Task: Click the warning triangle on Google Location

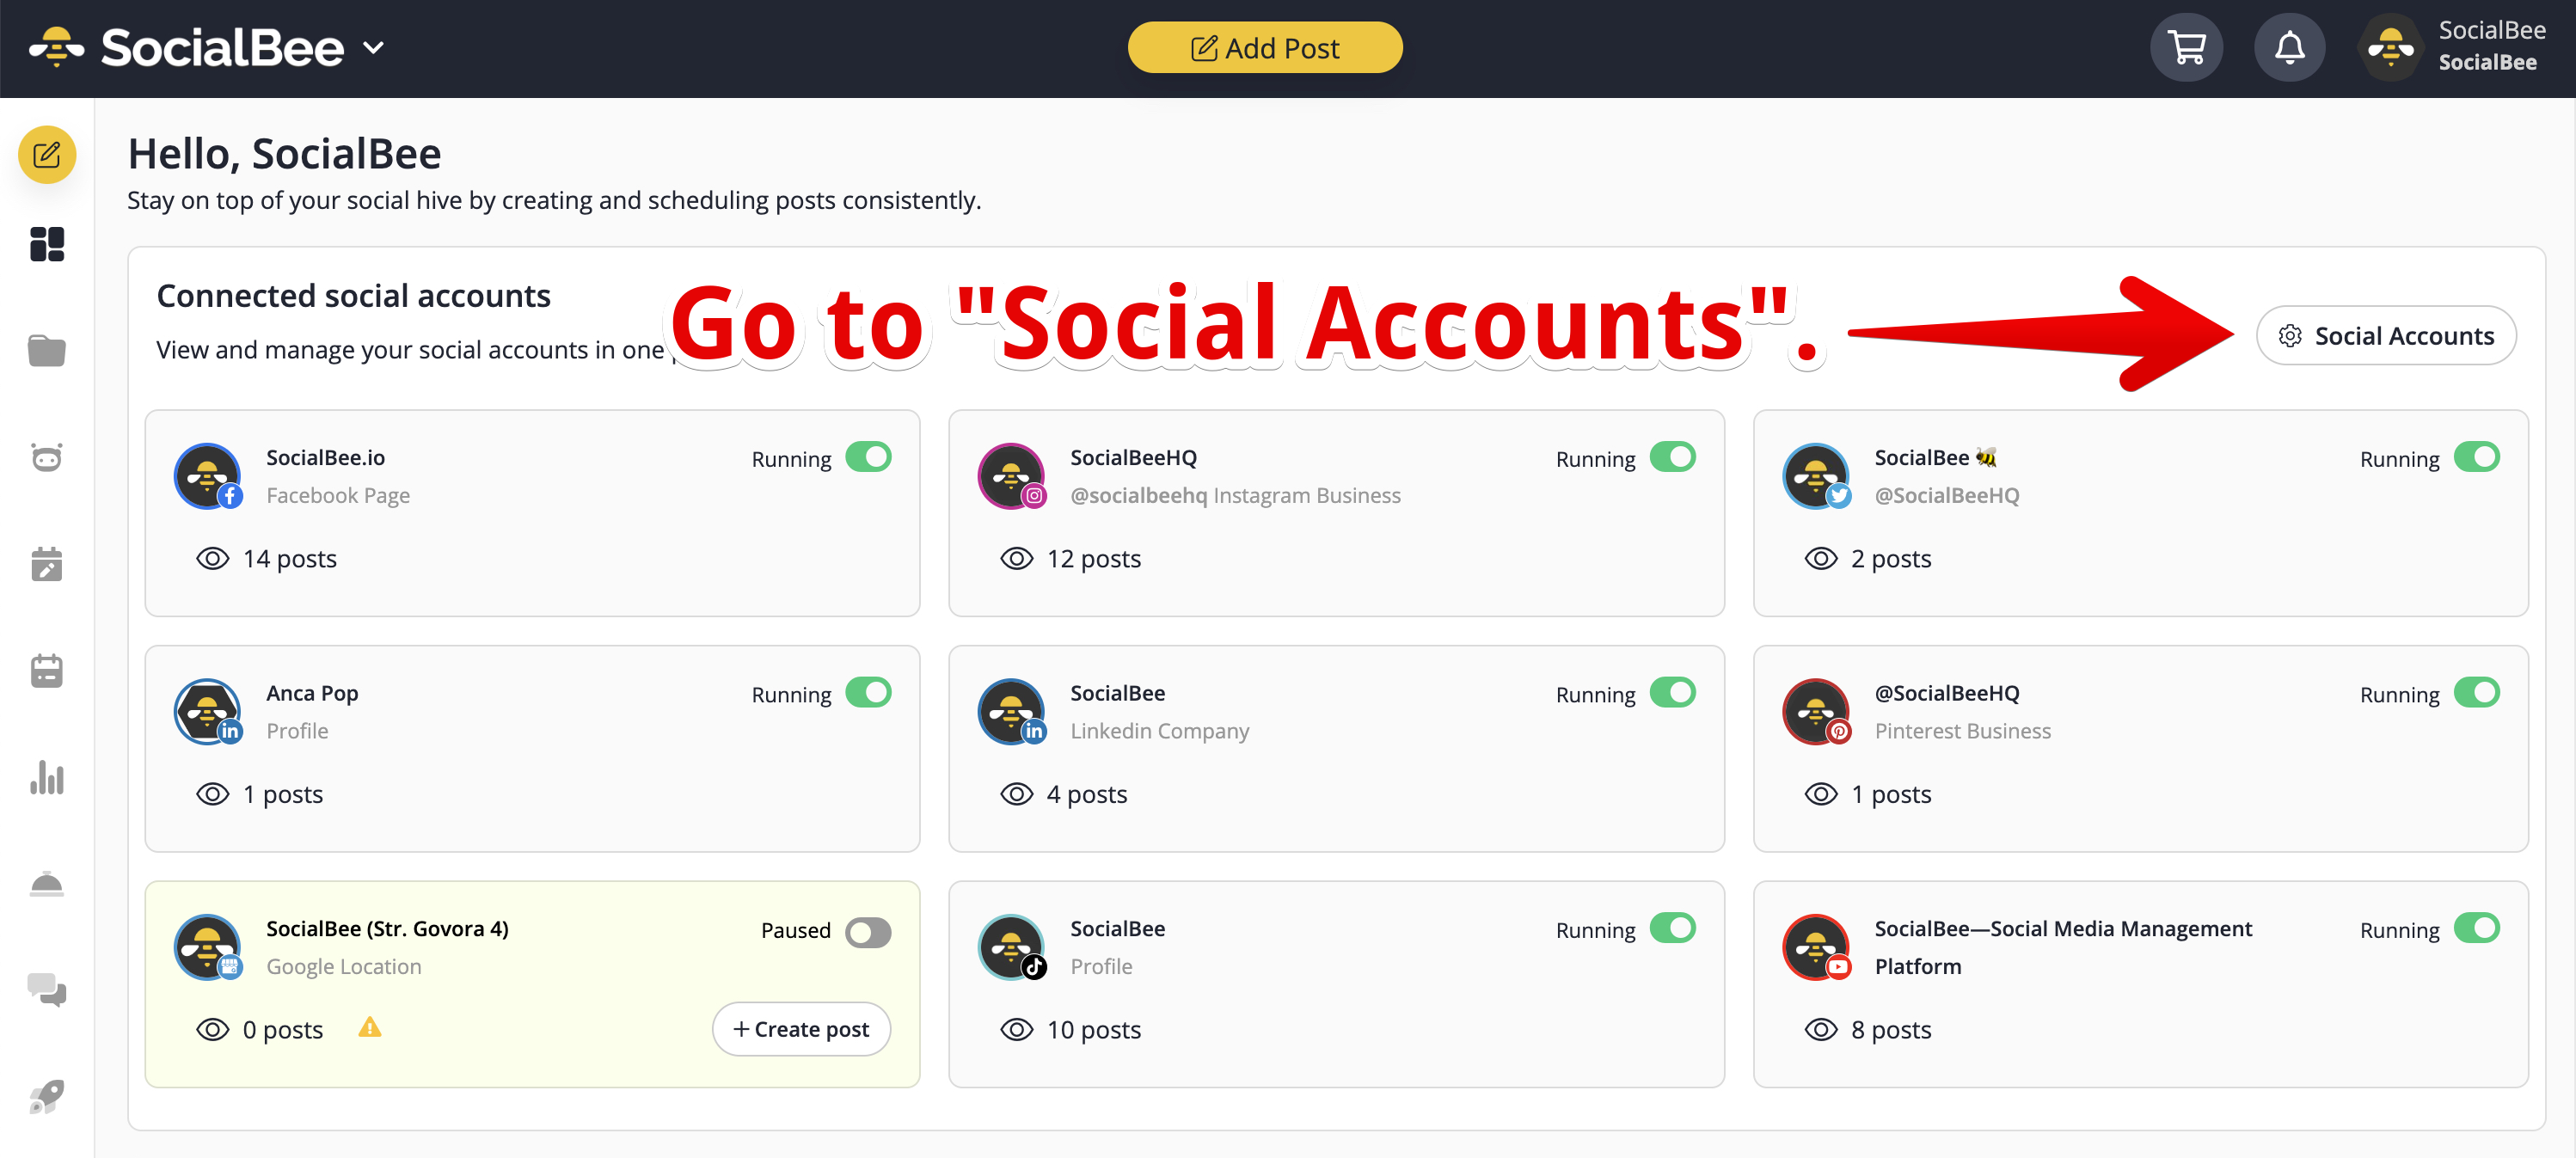Action: click(370, 1027)
